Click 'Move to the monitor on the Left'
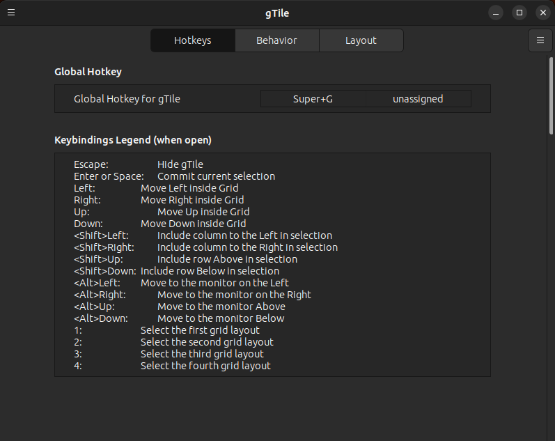 (214, 283)
